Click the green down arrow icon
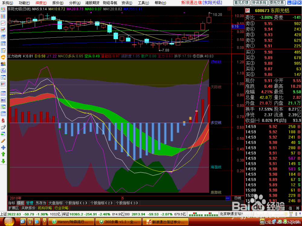 click(x=3, y=161)
